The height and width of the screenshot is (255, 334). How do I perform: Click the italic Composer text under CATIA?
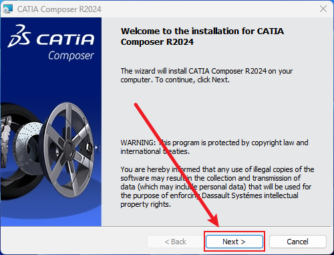(71, 56)
